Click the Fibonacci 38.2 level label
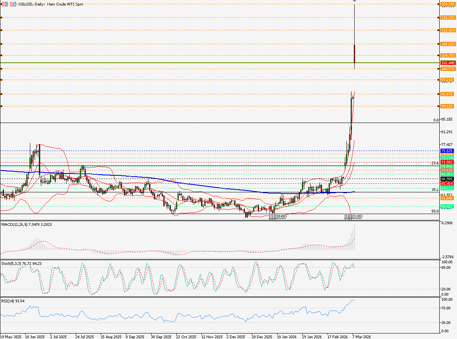Screen dimensions: 457x339 tap(435, 190)
